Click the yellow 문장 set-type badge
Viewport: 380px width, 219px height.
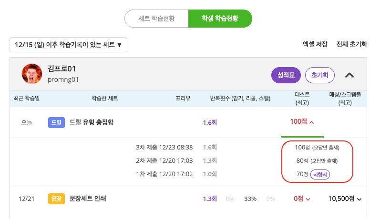pyautogui.click(x=56, y=199)
